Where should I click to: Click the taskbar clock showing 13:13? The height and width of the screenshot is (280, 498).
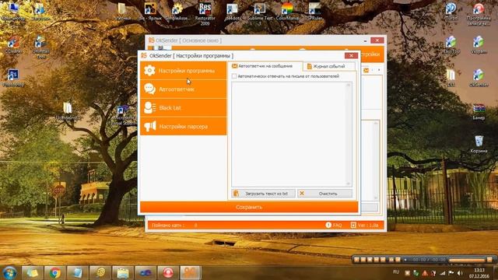click(x=479, y=273)
